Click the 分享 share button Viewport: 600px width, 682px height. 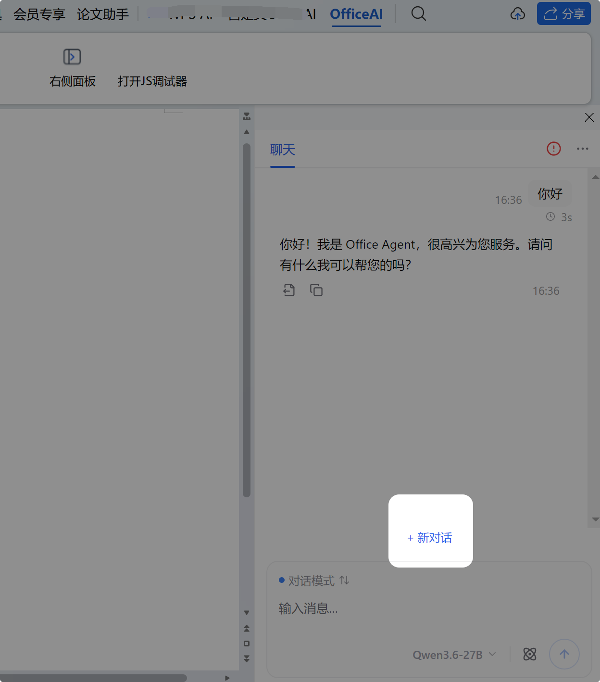click(x=563, y=13)
